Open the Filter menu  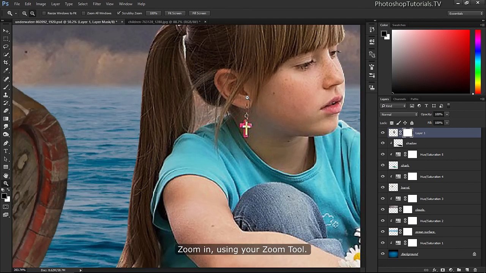pyautogui.click(x=97, y=4)
